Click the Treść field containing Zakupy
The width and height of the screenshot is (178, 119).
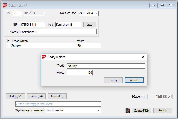tap(105, 66)
